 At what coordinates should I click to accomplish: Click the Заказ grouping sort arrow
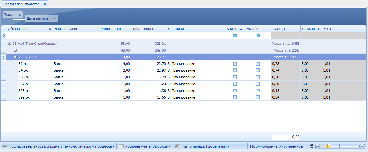coord(20,14)
